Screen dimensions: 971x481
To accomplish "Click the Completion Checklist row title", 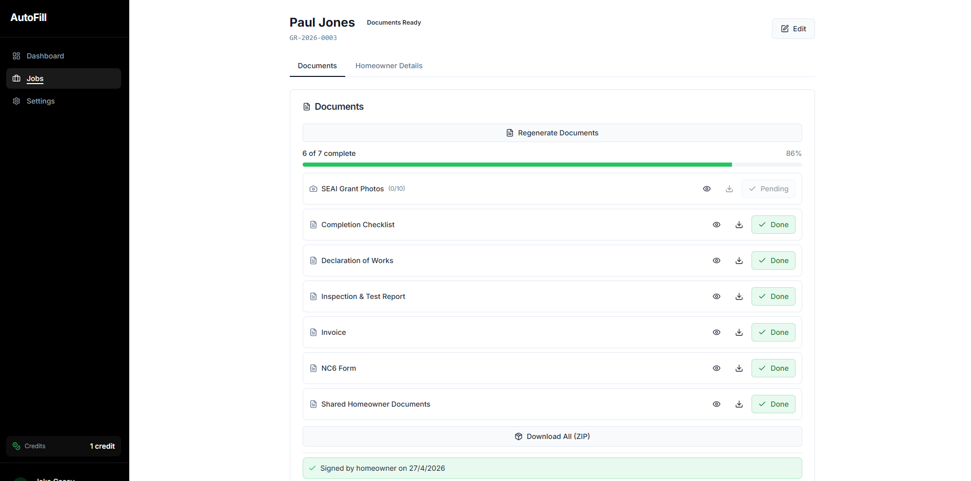I will (x=358, y=225).
